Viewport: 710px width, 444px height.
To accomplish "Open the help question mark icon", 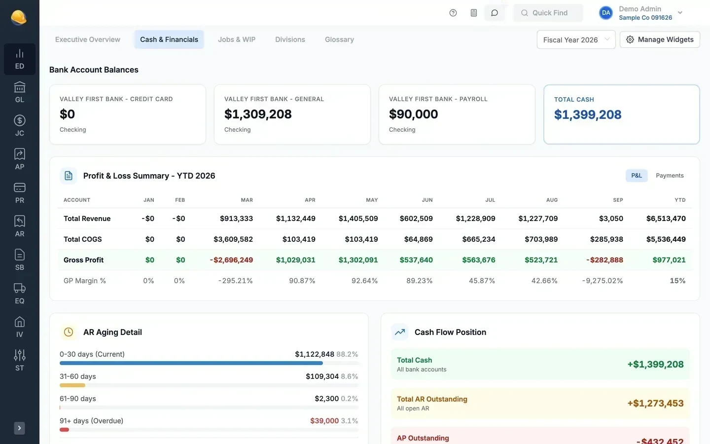I will [x=453, y=13].
